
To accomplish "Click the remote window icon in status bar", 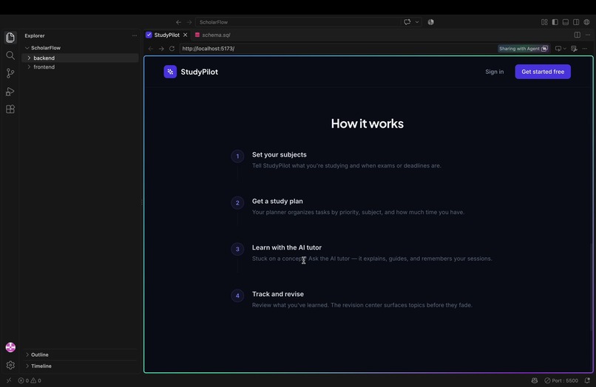I will coord(9,380).
